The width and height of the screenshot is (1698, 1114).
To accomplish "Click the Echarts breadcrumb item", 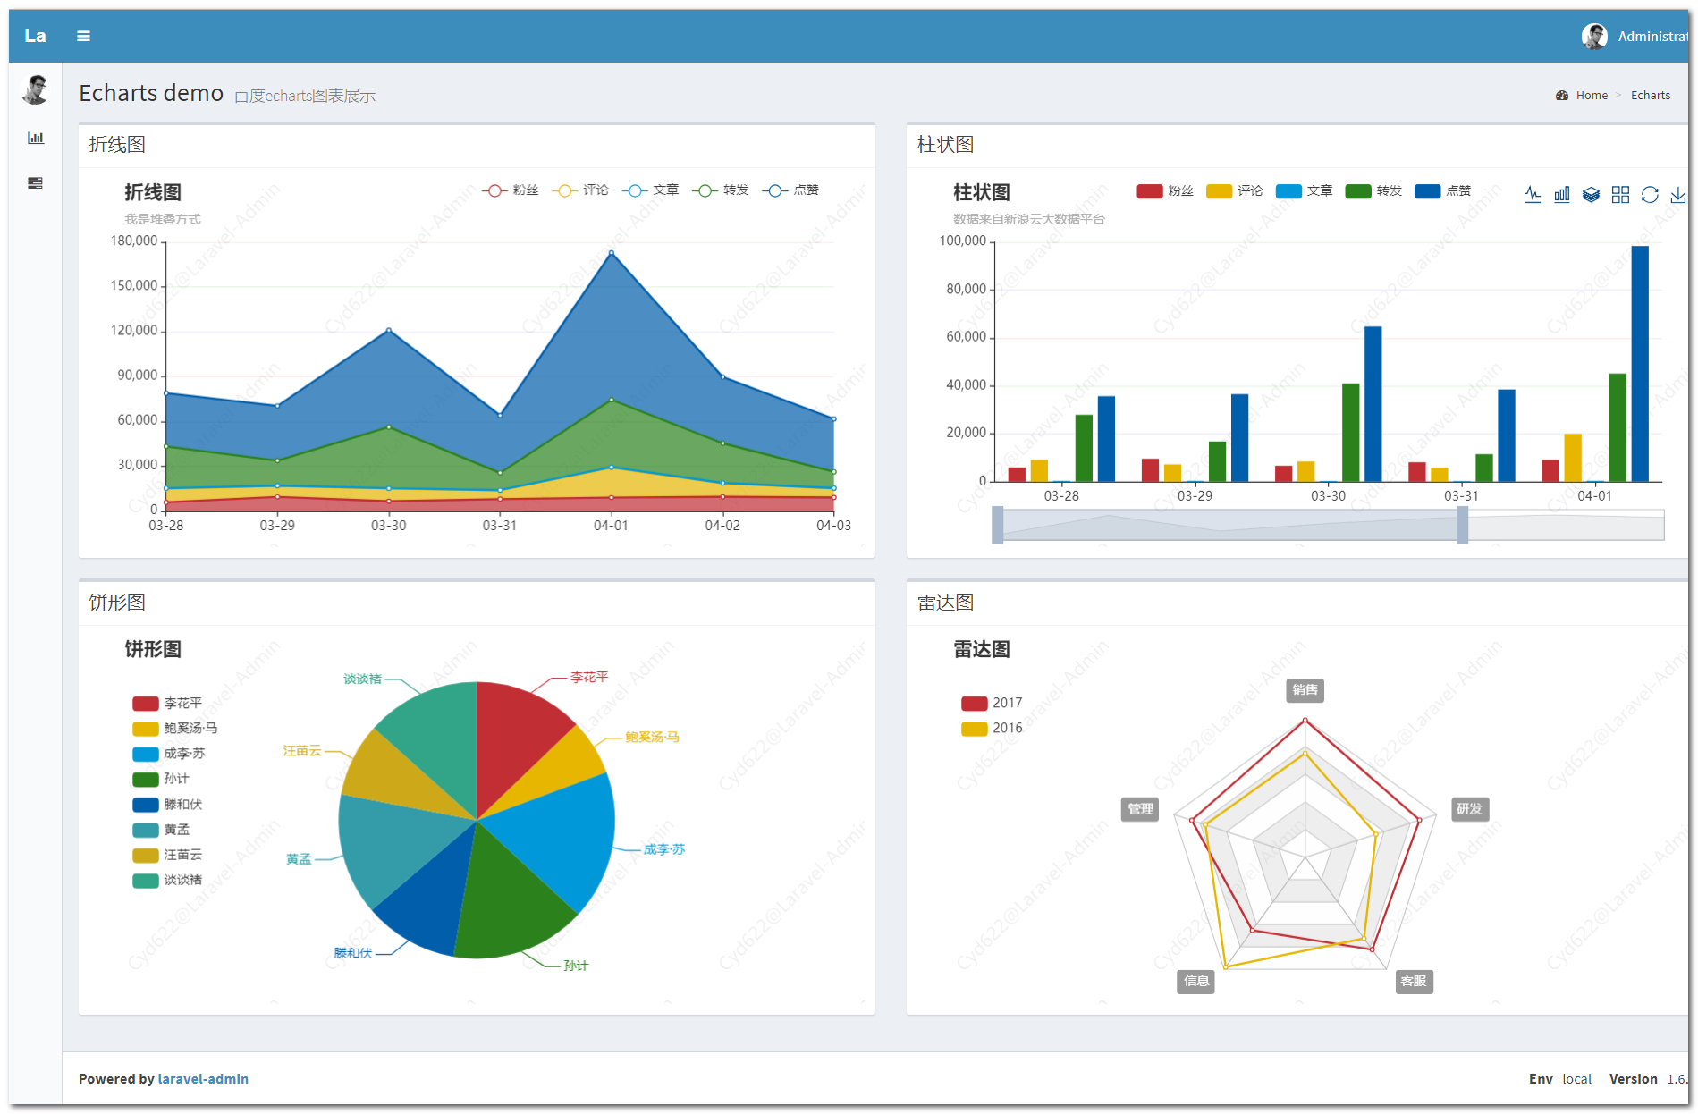I will (x=1651, y=96).
